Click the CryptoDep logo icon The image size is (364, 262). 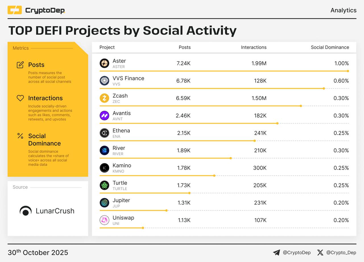click(x=15, y=10)
